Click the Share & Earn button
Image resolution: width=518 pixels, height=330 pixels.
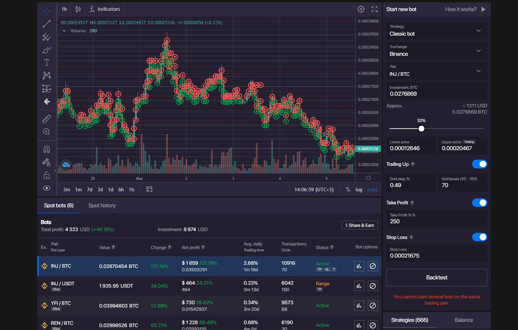coord(360,225)
